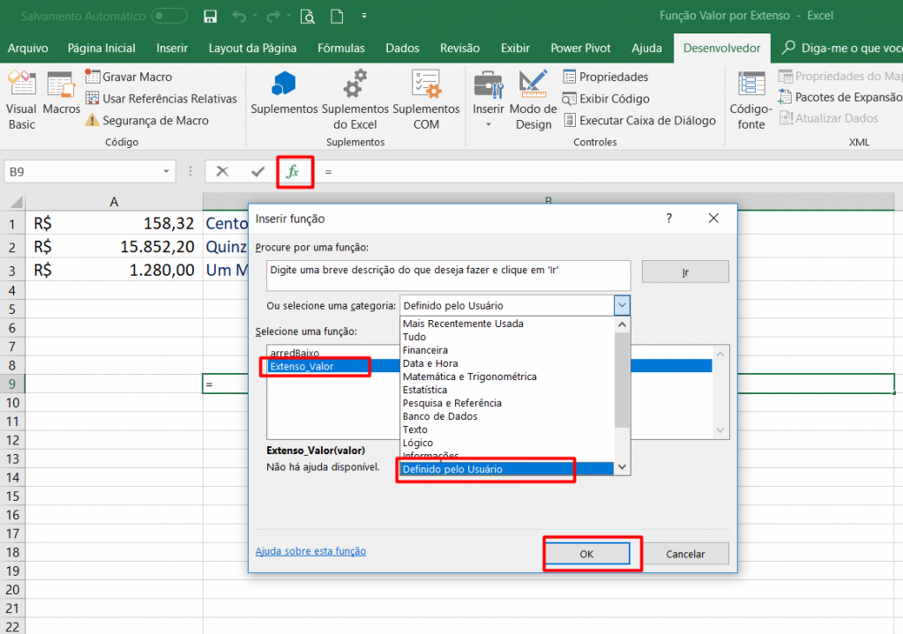This screenshot has height=634, width=903.
Task: Open control Propriedades
Action: tap(605, 77)
